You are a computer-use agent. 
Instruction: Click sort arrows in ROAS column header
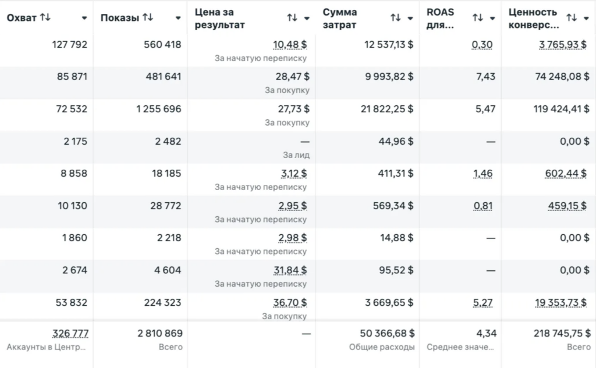477,18
